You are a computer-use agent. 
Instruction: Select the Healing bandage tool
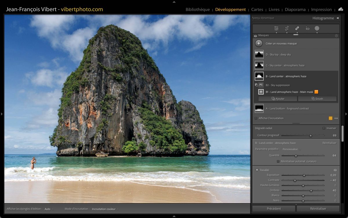[297, 28]
